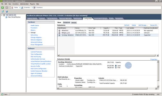This screenshot has width=162, height=96.
Task: Open Licensed Features link
Action: pos(36,52)
